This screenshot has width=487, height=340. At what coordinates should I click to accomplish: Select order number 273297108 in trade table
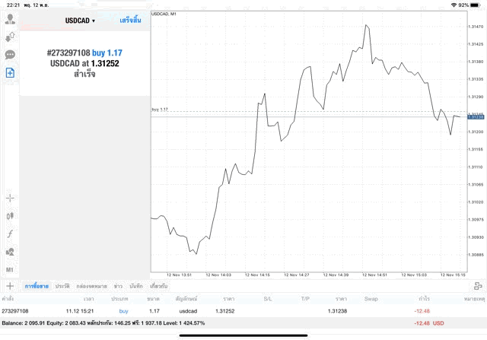15,311
